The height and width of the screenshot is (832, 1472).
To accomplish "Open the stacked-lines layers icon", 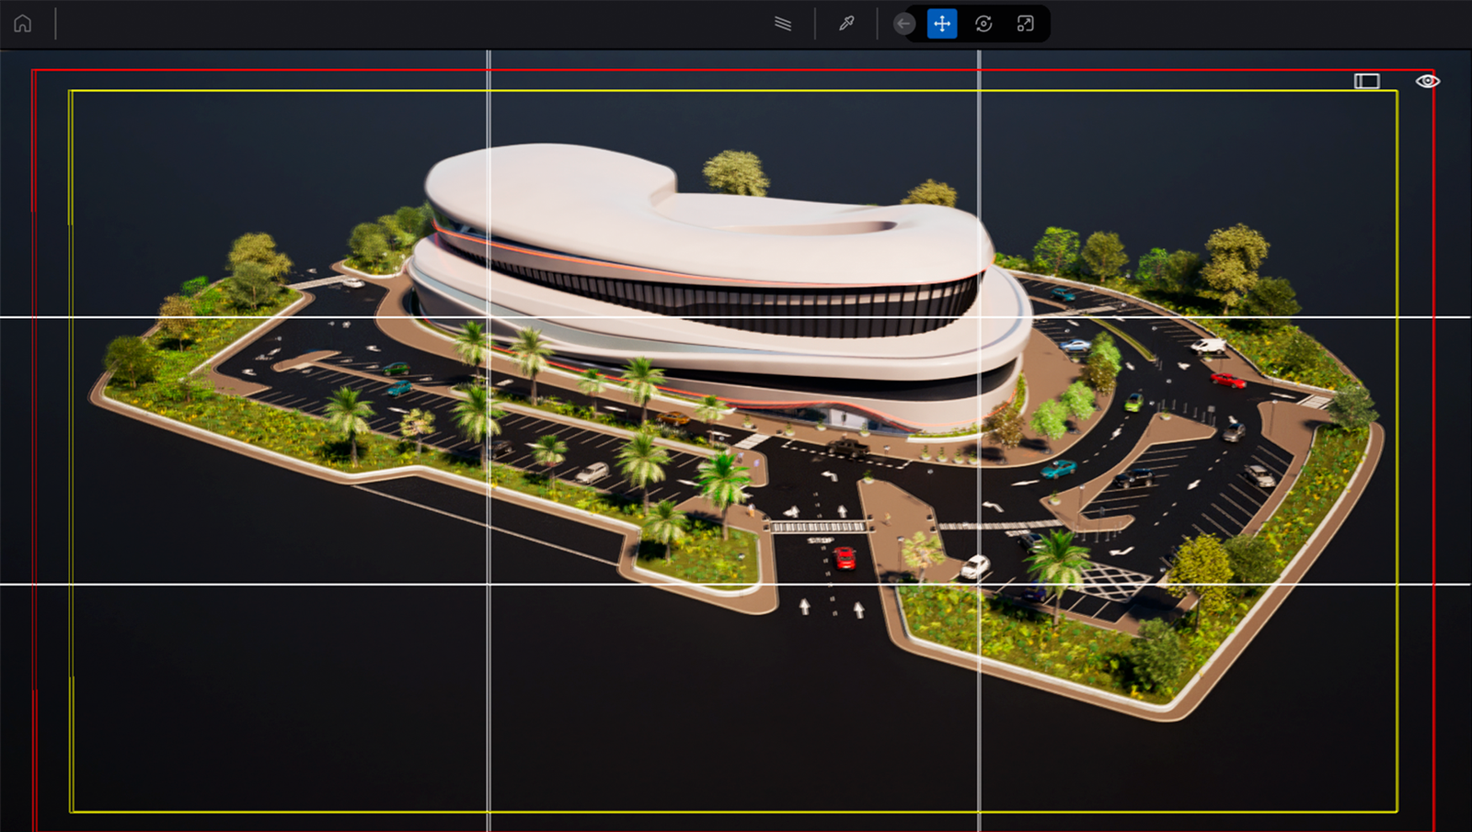I will point(783,24).
